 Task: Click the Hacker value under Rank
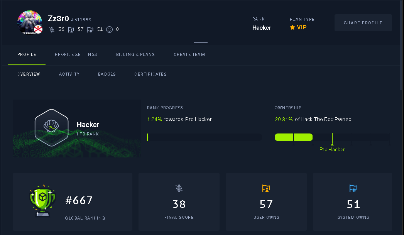point(262,28)
